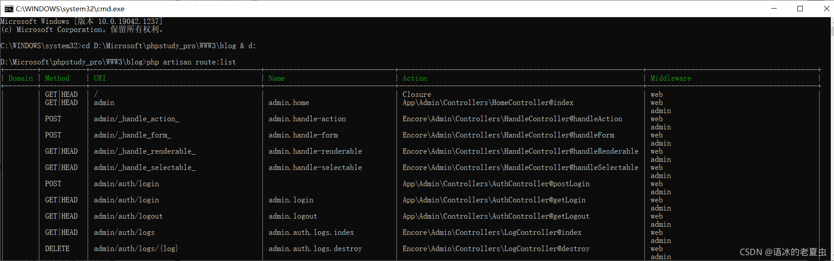The height and width of the screenshot is (261, 834).
Task: Click the POST method of admin/_handle_action_ row
Action: tap(53, 119)
